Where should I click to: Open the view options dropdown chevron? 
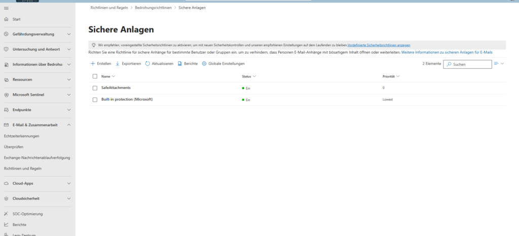pyautogui.click(x=502, y=63)
